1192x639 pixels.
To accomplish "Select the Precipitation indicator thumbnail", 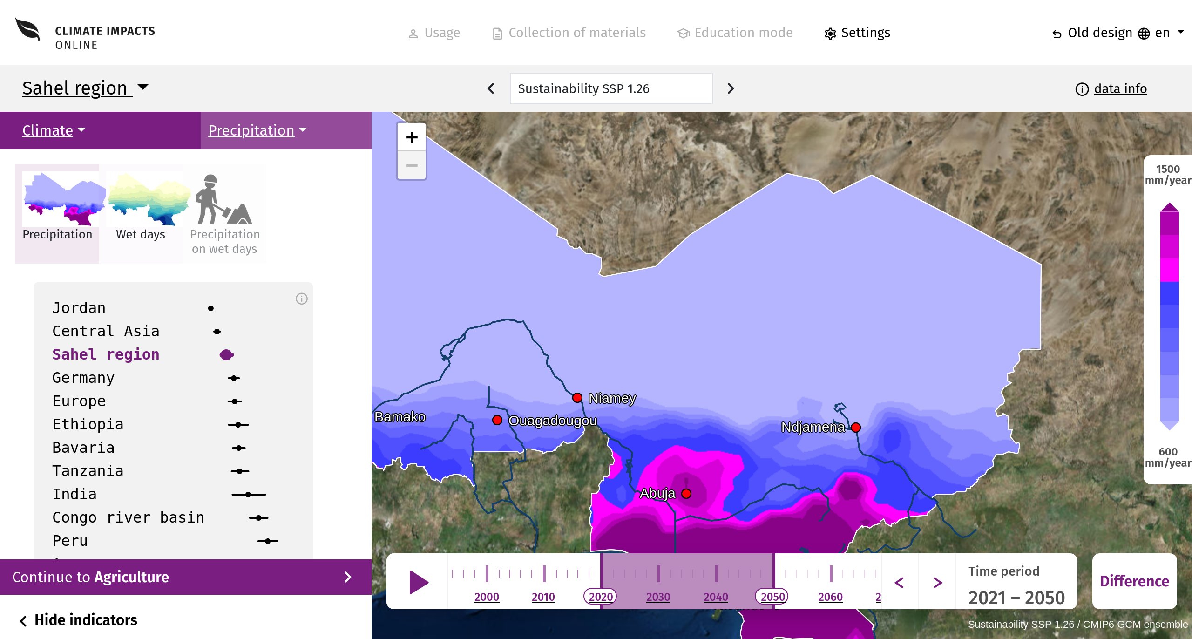I will pyautogui.click(x=57, y=213).
